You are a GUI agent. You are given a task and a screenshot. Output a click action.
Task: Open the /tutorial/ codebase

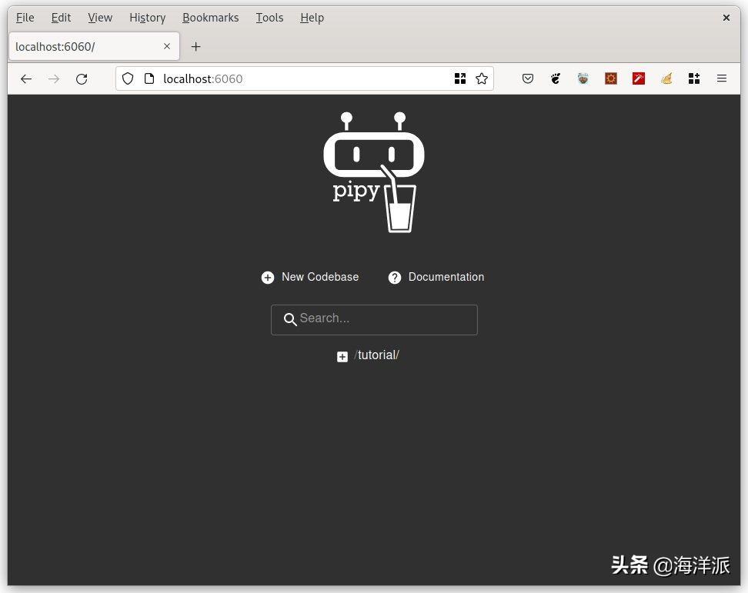click(x=376, y=355)
